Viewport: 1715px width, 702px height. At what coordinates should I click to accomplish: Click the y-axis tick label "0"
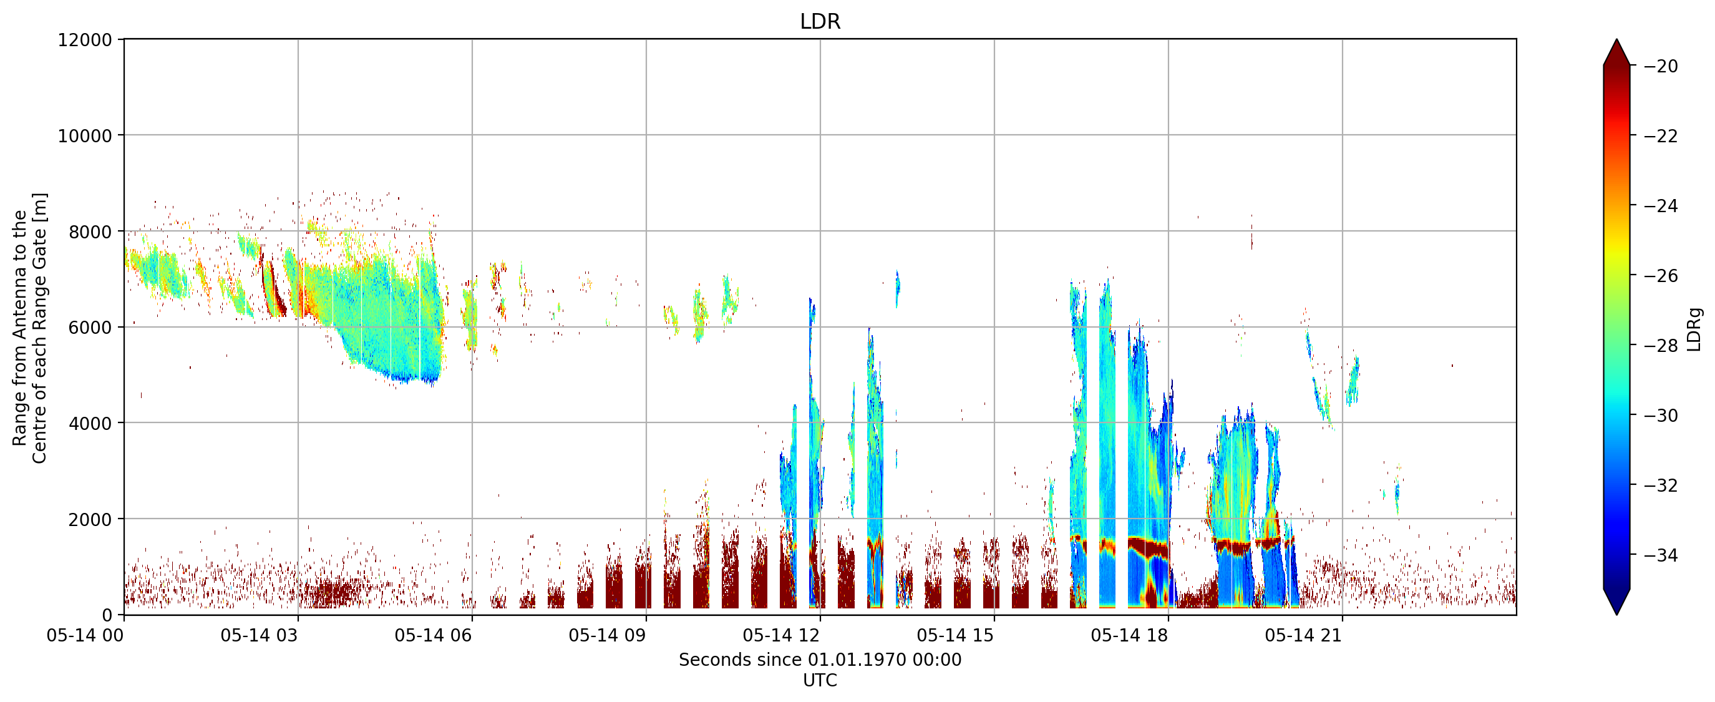coord(107,615)
